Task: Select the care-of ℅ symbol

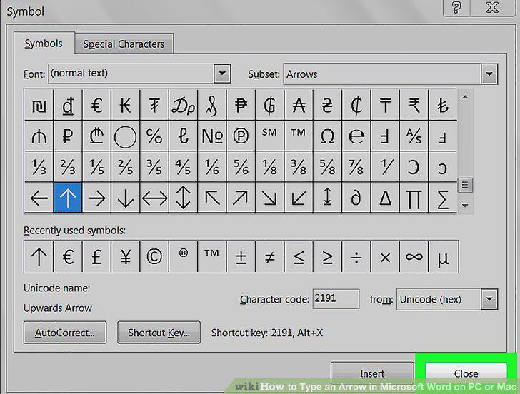Action: tap(154, 136)
